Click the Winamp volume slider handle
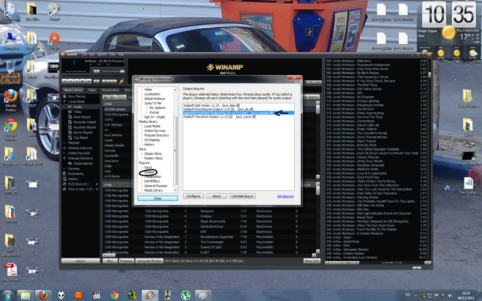This screenshot has width=482, height=301. pos(122,71)
